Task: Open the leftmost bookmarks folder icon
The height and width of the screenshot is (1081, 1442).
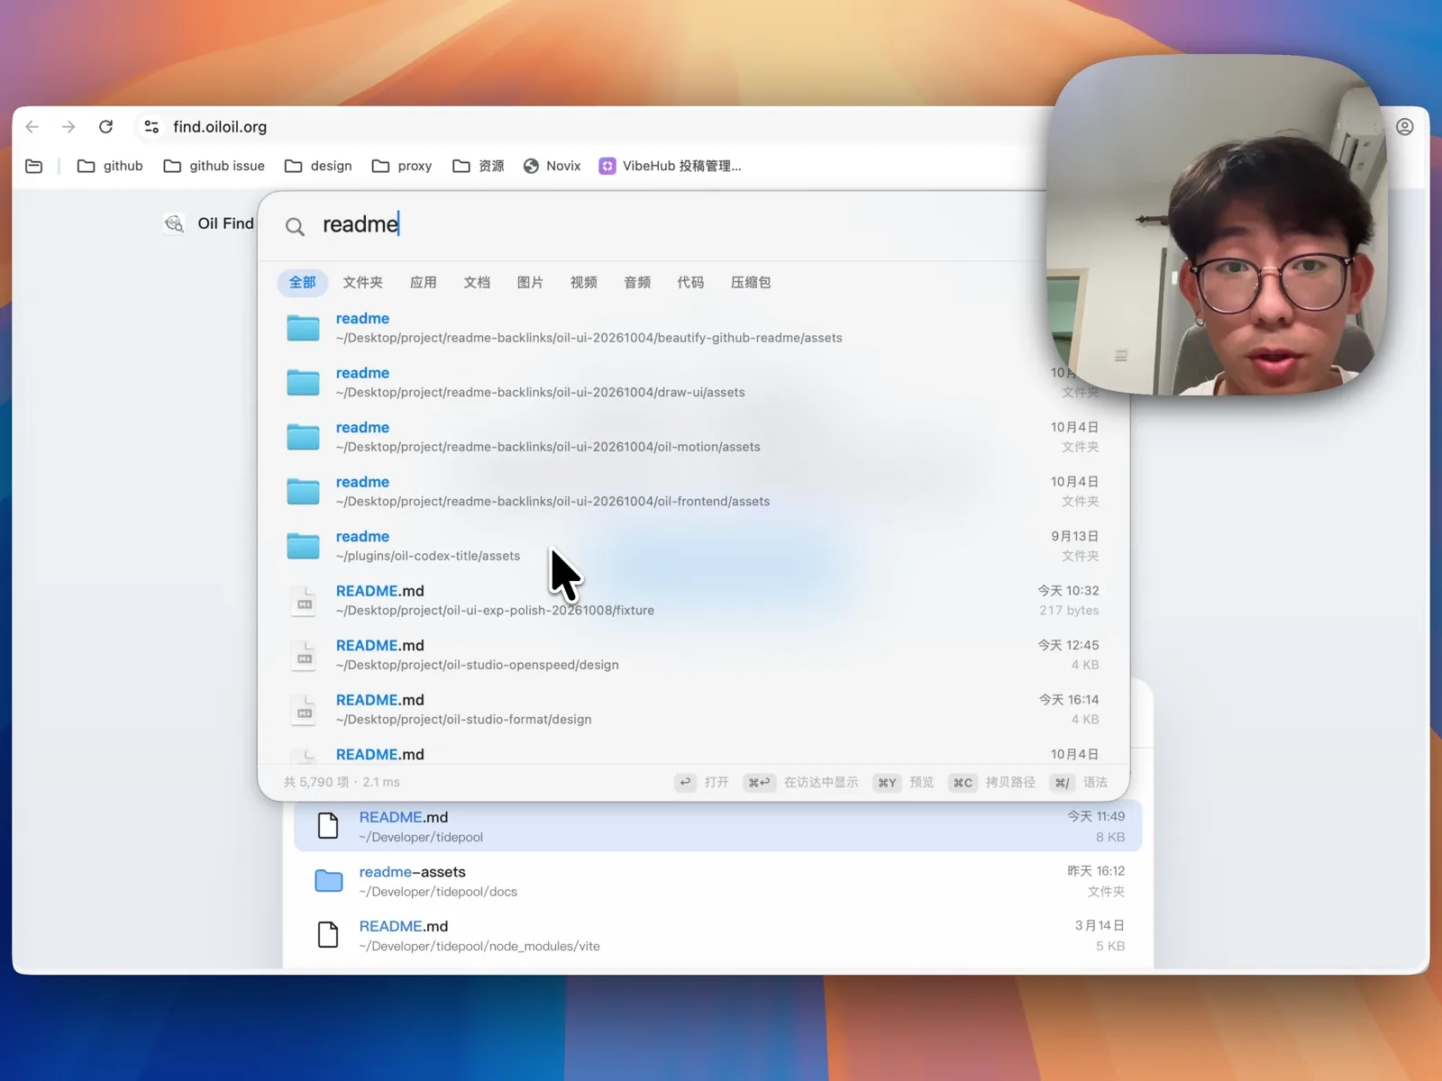Action: point(34,166)
